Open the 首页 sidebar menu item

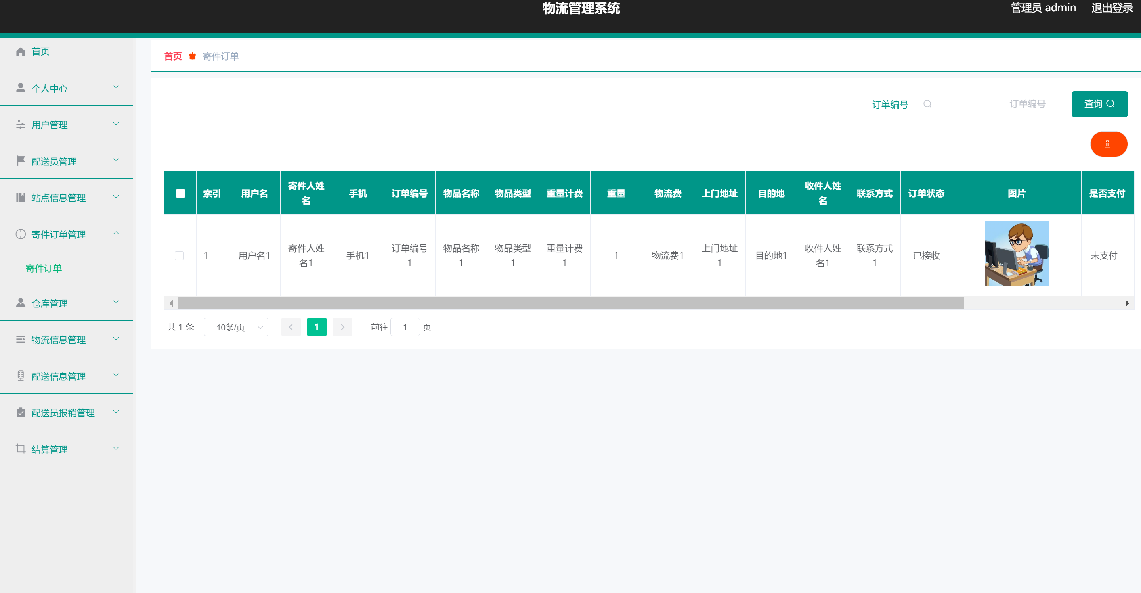click(x=67, y=52)
